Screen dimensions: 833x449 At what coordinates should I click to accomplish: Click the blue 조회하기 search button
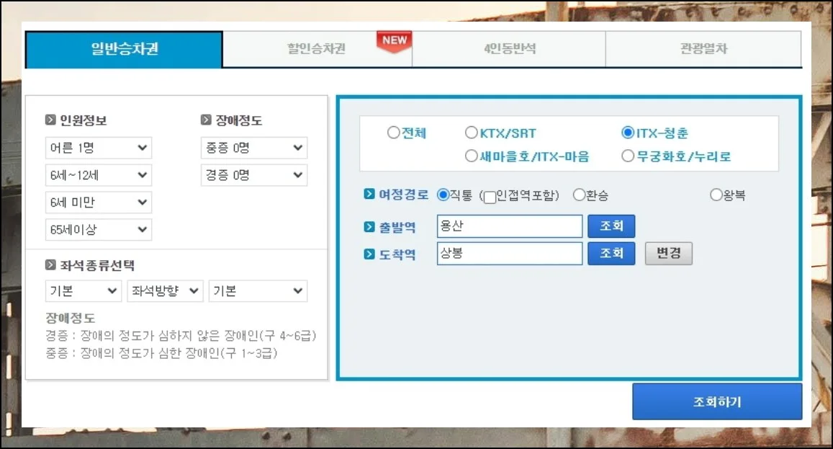pyautogui.click(x=716, y=401)
